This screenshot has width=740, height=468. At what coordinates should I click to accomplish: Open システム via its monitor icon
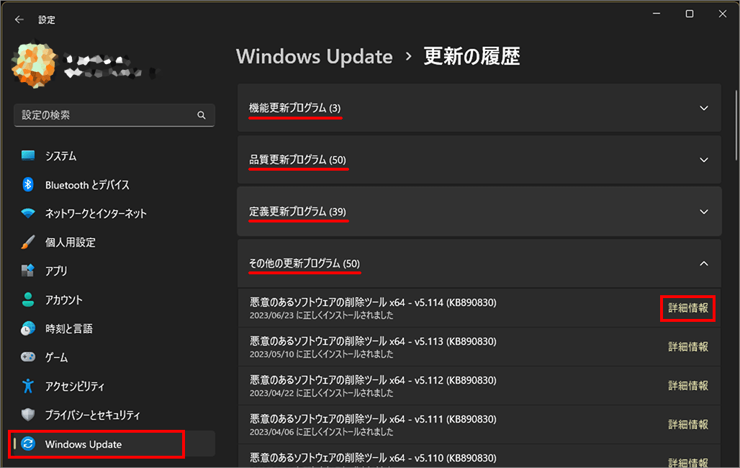pos(28,156)
